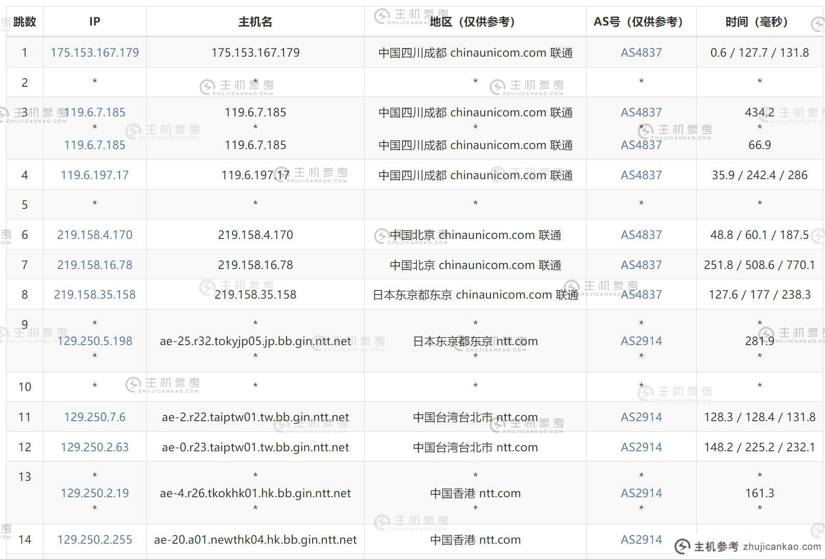This screenshot has width=825, height=559.
Task: Select hostname cell 219.158.35.158
Action: 255,295
